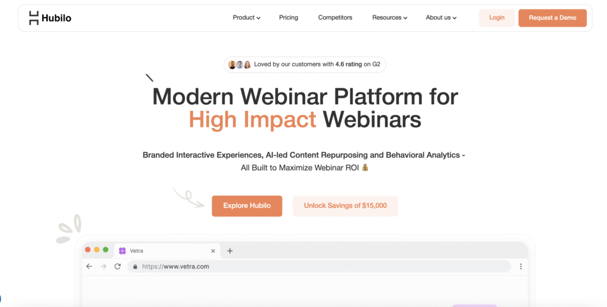Click the red window dot

point(88,250)
